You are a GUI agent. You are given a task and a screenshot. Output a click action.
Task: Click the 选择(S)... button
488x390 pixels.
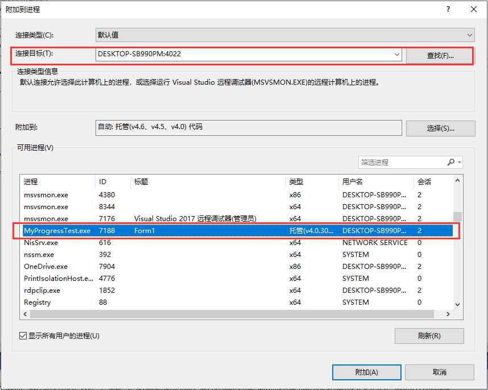[x=440, y=128]
